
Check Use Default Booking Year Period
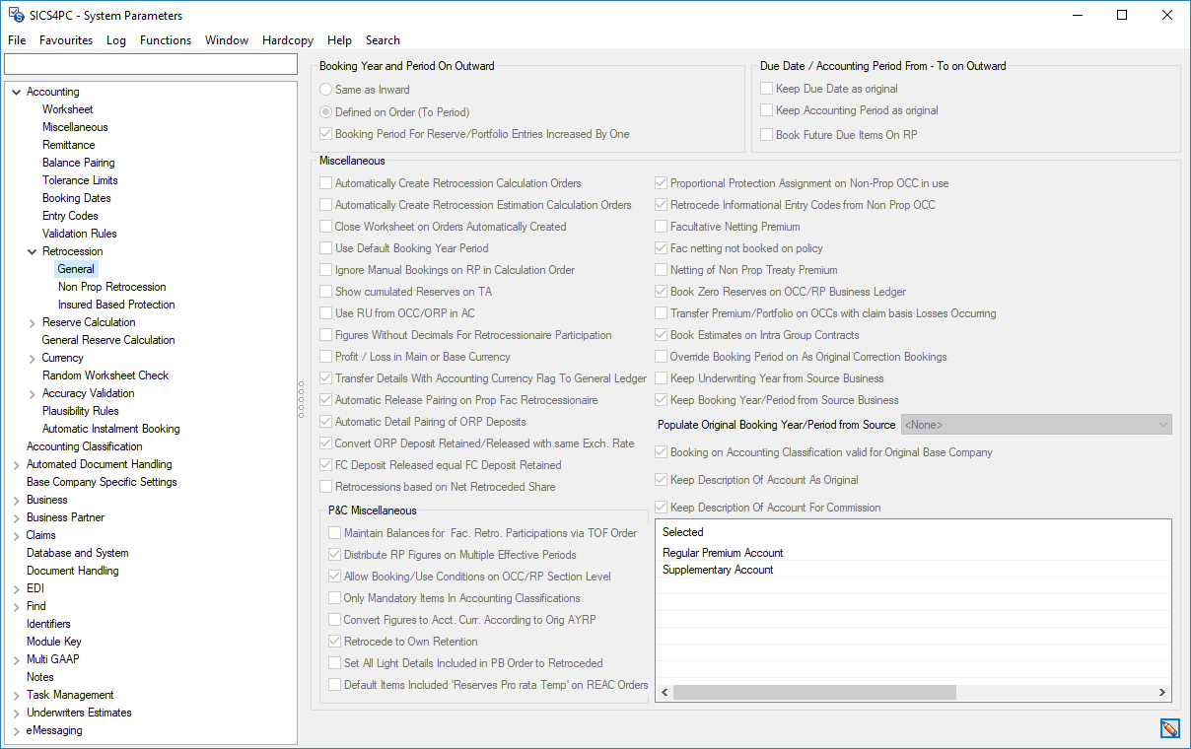326,248
